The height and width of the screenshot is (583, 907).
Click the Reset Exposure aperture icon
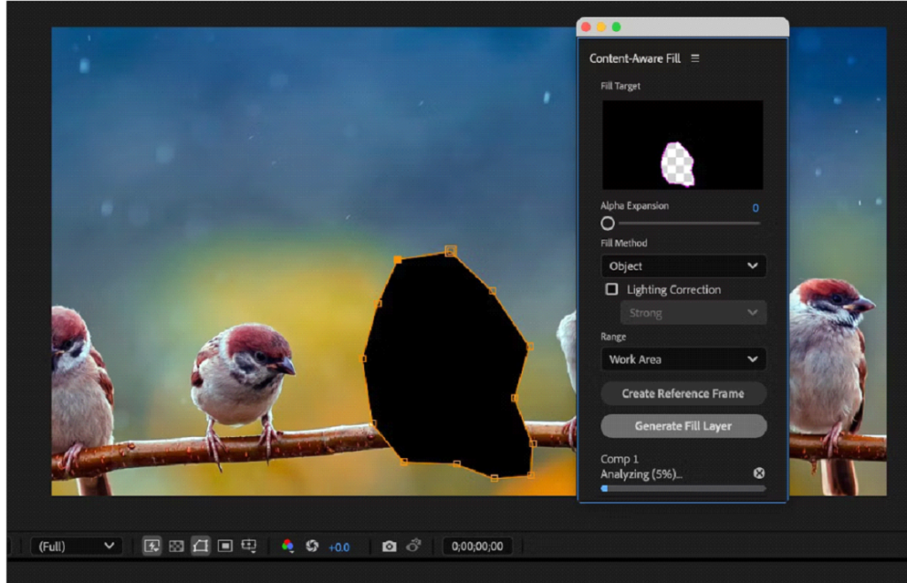(313, 546)
